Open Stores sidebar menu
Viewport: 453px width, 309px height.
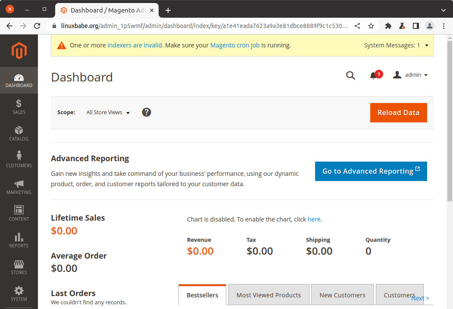point(19,267)
